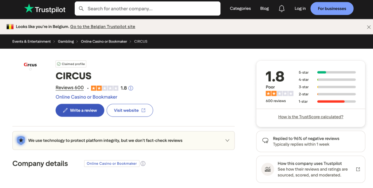Click the 600 reviews text in score card
The width and height of the screenshot is (373, 188).
[276, 101]
